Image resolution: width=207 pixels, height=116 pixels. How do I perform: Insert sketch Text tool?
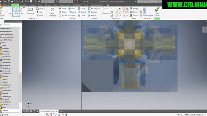(39, 12)
